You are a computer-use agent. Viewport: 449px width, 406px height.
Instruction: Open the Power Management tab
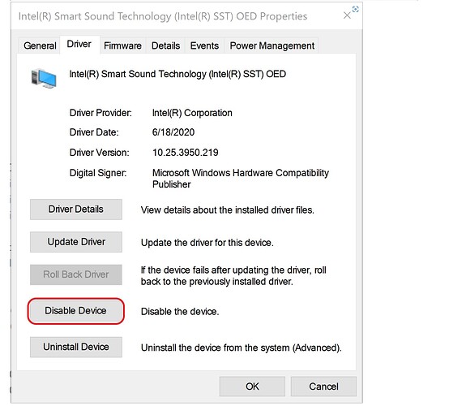tap(272, 45)
